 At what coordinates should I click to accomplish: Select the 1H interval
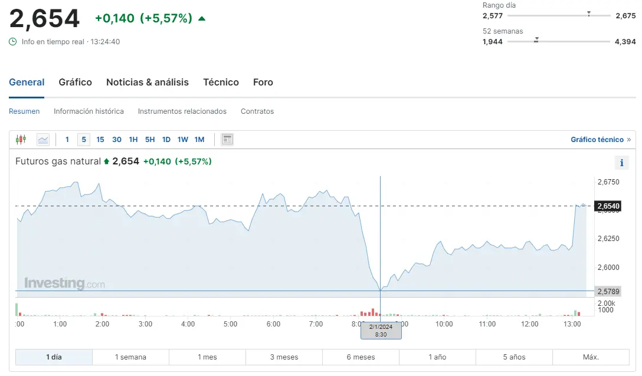pyautogui.click(x=133, y=140)
